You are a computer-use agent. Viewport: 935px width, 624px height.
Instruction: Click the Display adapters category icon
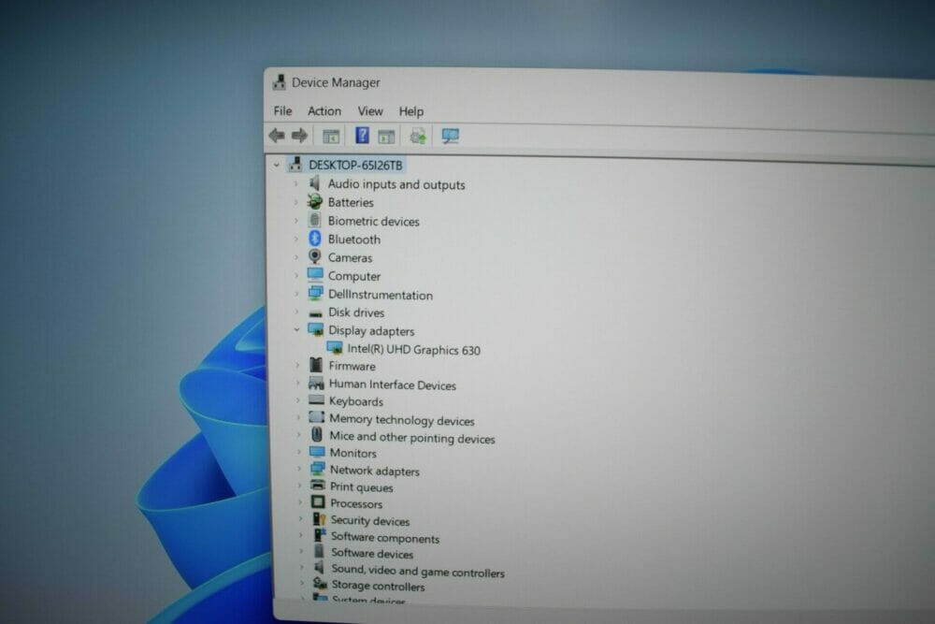[x=315, y=330]
